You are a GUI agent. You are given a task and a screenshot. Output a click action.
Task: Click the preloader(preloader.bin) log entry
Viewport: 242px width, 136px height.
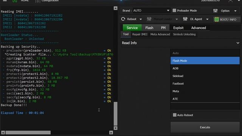click(x=34, y=50)
